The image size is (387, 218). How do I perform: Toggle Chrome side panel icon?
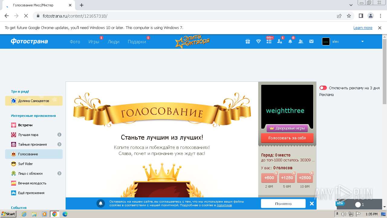point(361,16)
